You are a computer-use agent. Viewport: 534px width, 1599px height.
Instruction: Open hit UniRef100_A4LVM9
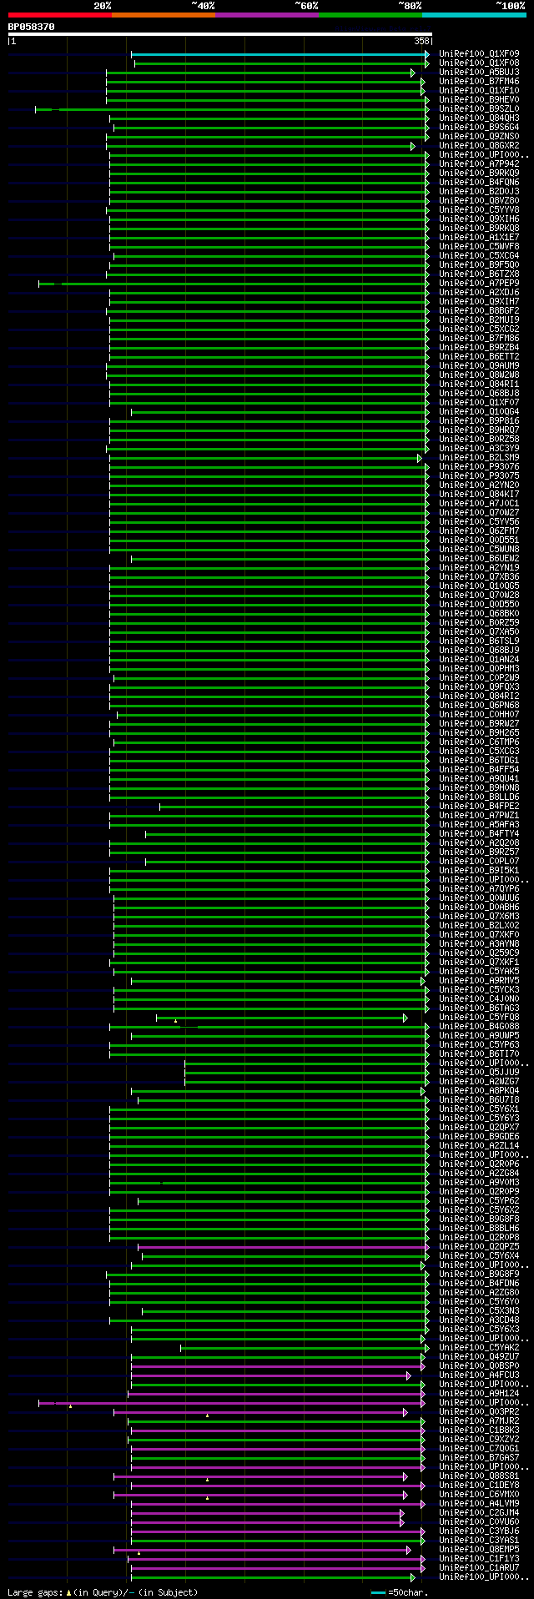tap(479, 1503)
